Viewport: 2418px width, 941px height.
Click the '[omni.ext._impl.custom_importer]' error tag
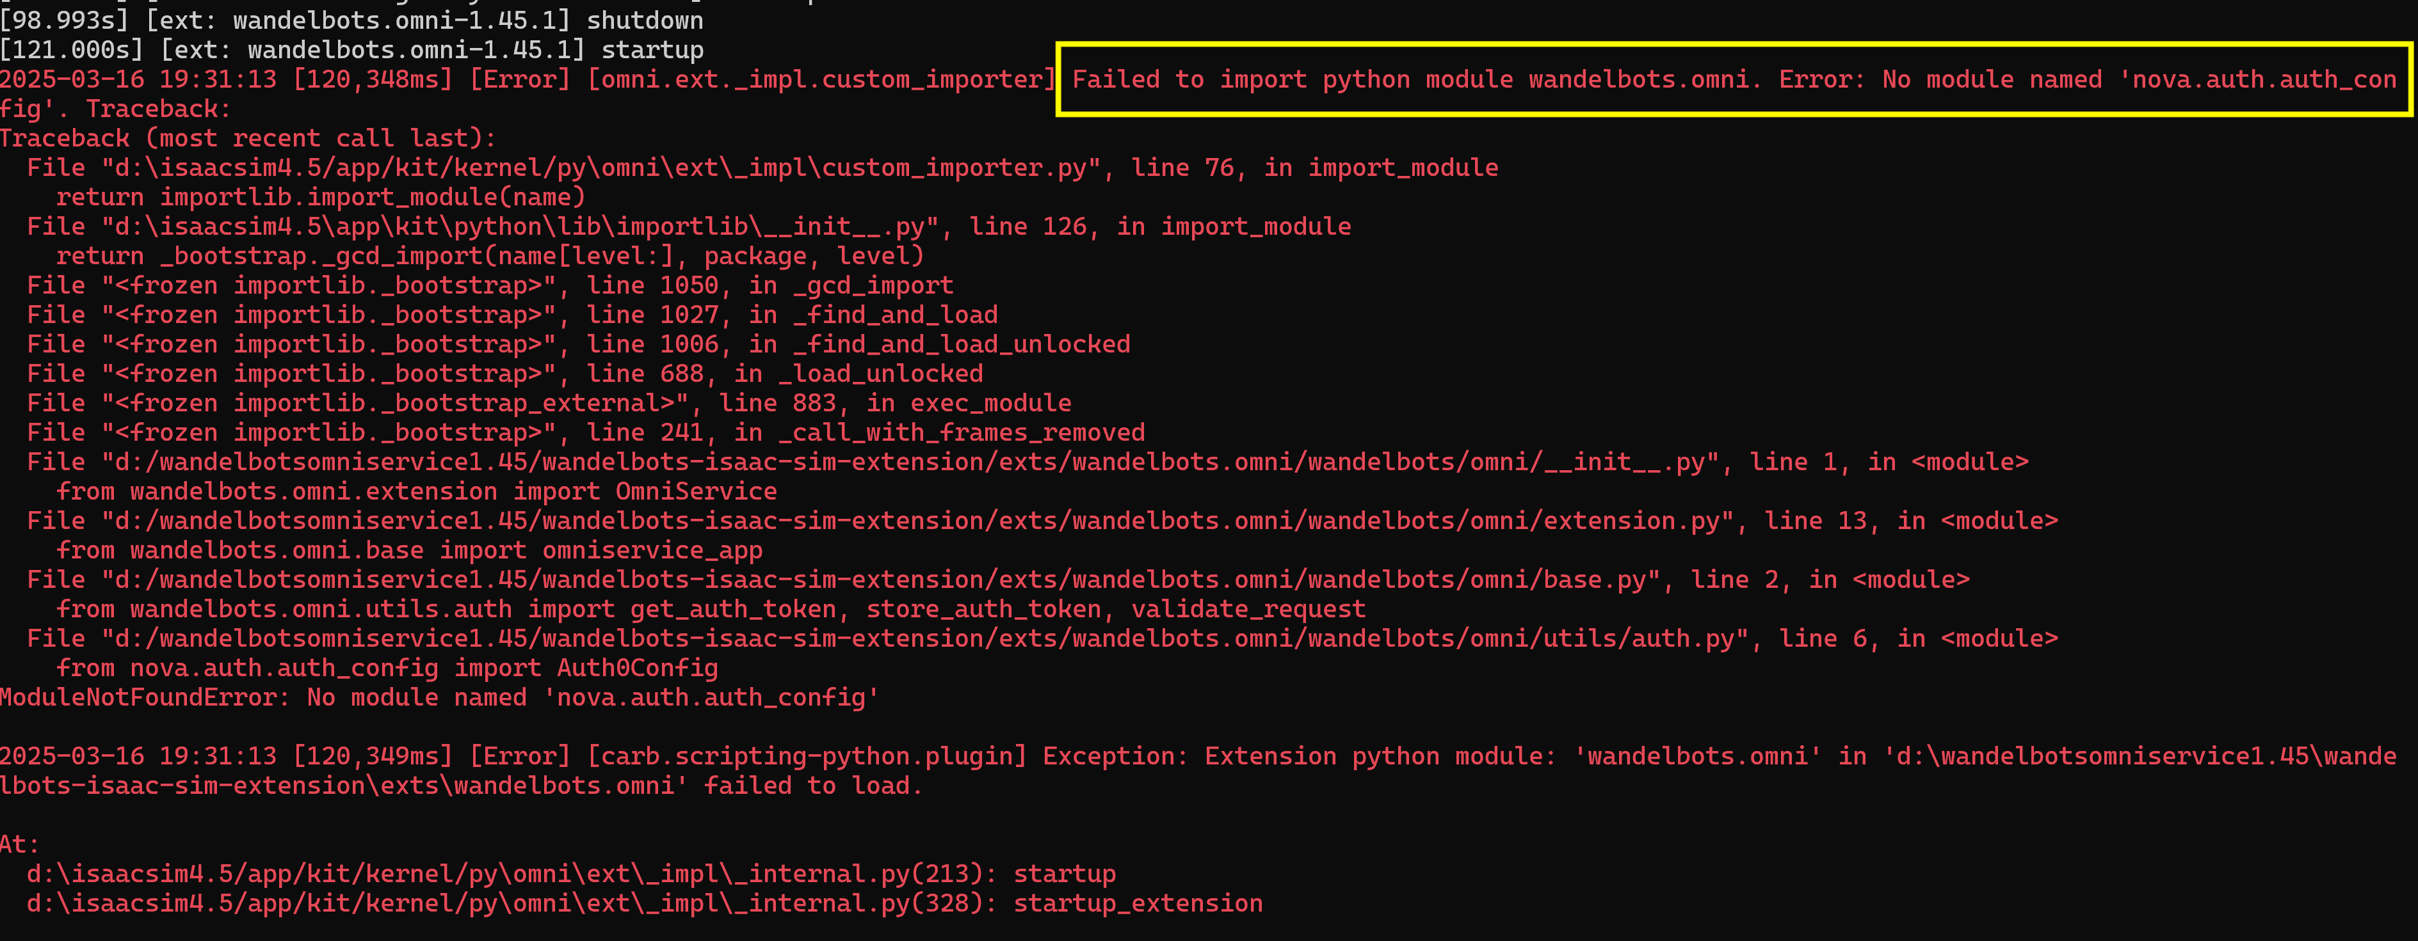[x=821, y=80]
